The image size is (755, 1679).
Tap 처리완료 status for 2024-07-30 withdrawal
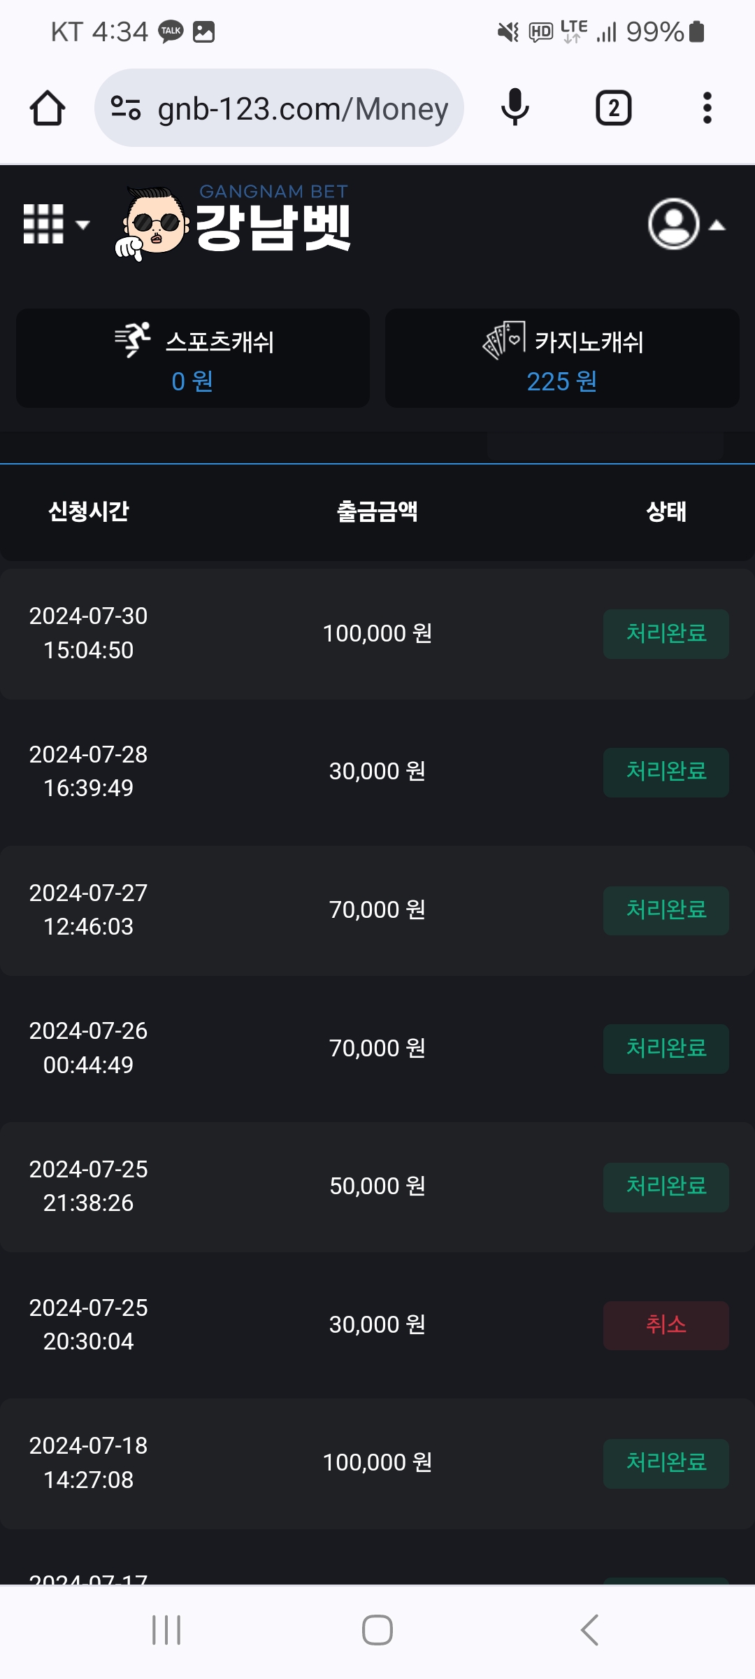(x=666, y=634)
